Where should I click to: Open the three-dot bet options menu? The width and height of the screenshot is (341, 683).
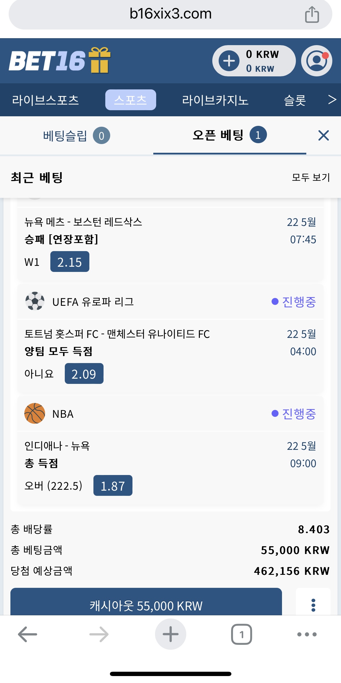coord(313,605)
